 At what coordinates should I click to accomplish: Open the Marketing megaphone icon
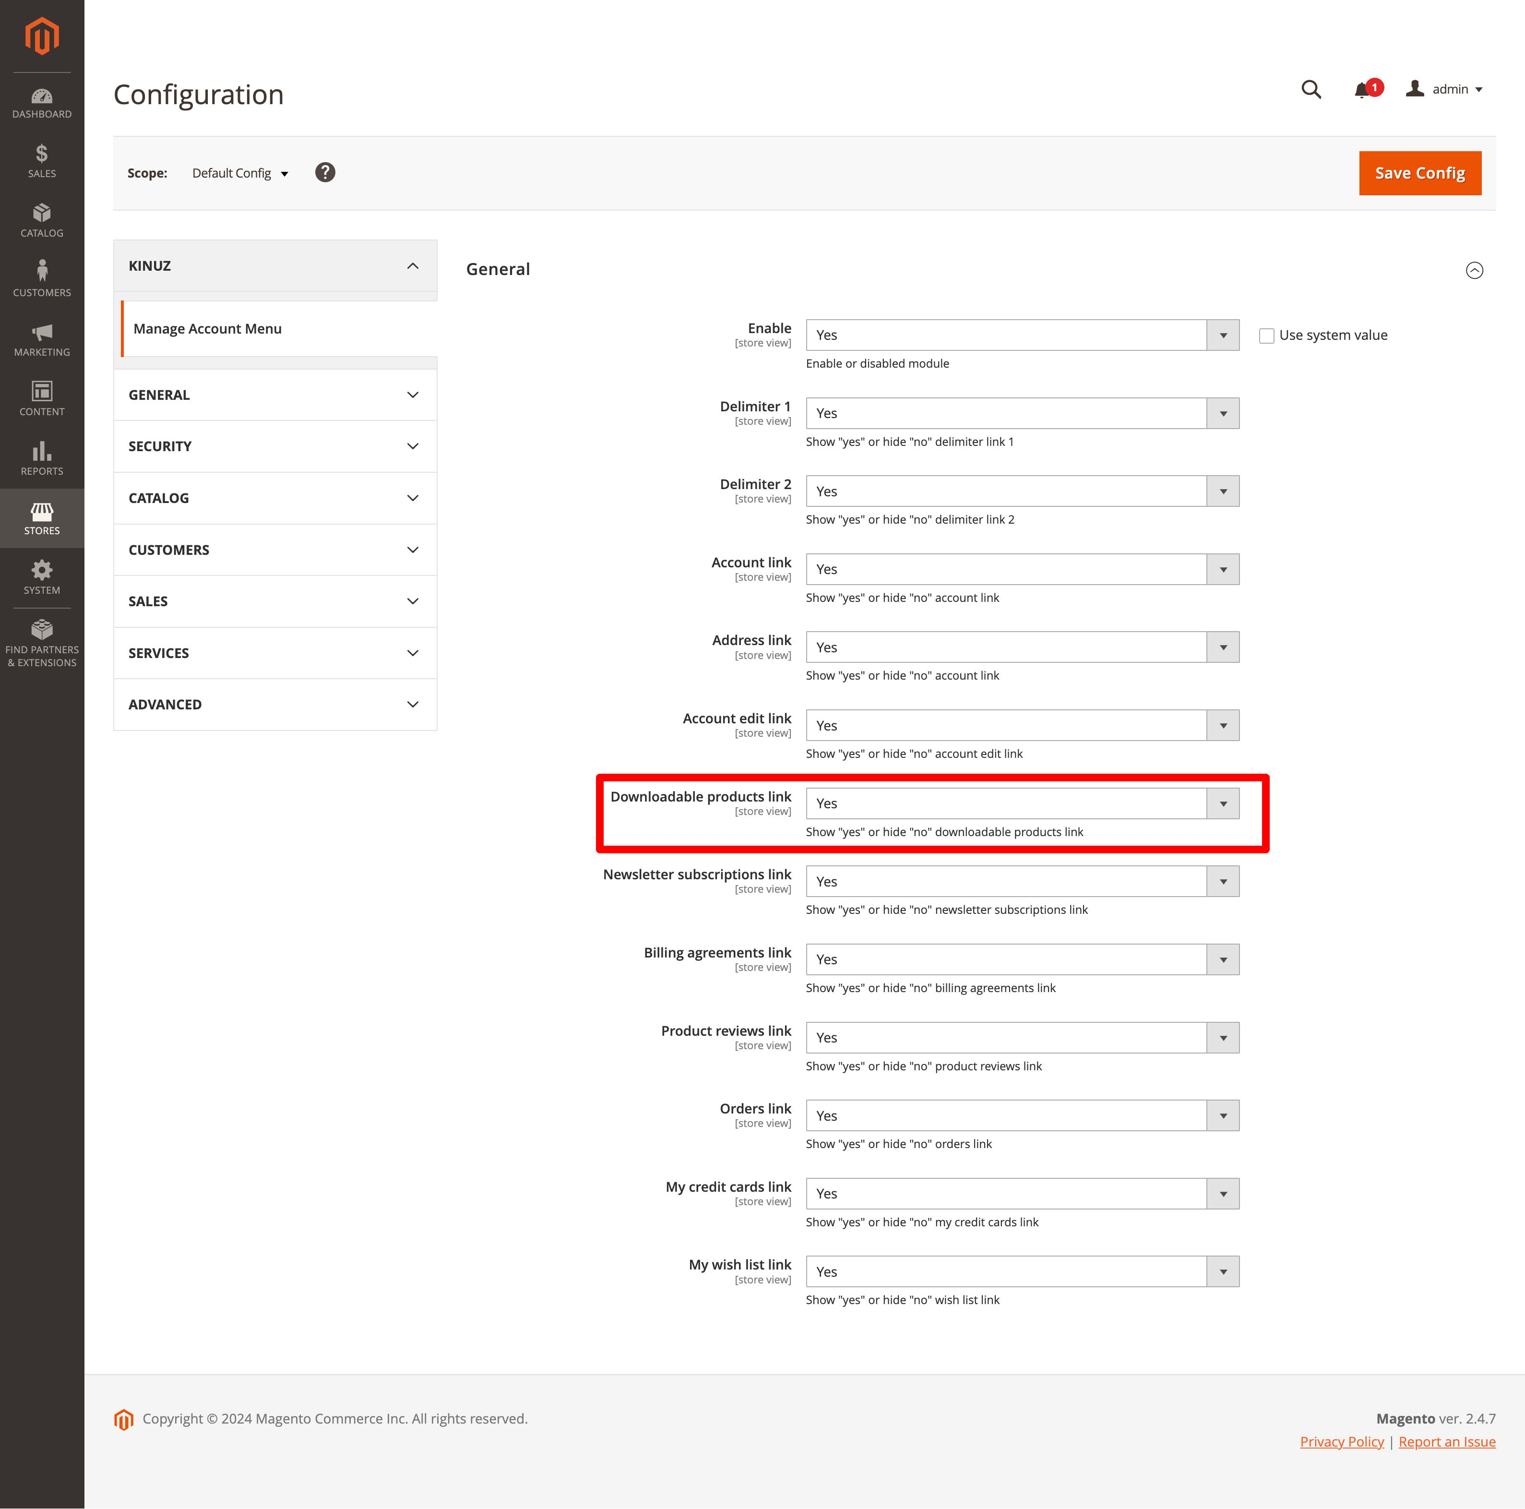[x=42, y=339]
